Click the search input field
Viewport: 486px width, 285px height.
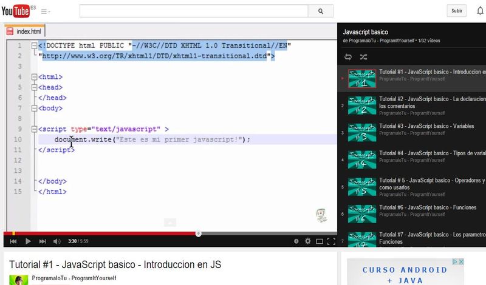tap(193, 11)
